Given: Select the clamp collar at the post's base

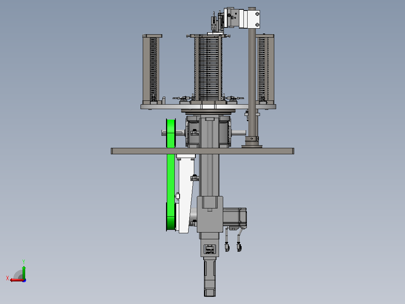Looking at the screenshot, I should click(x=252, y=139).
